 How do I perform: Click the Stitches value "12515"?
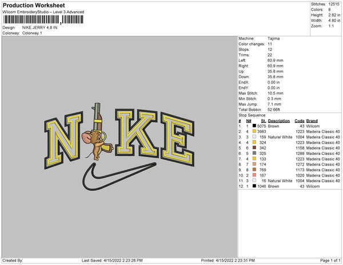334,4
